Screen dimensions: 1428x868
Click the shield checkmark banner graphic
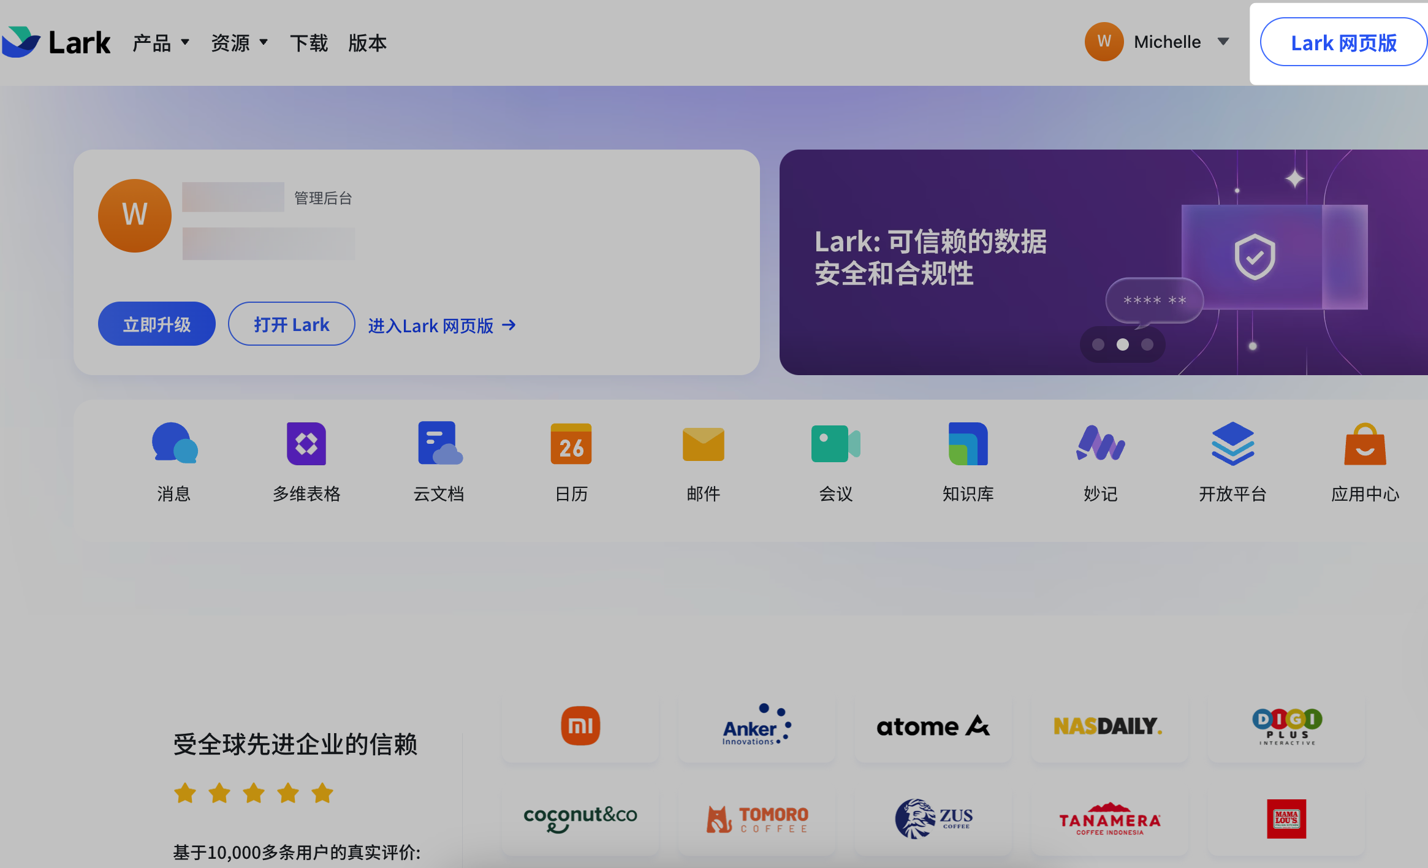click(1255, 256)
